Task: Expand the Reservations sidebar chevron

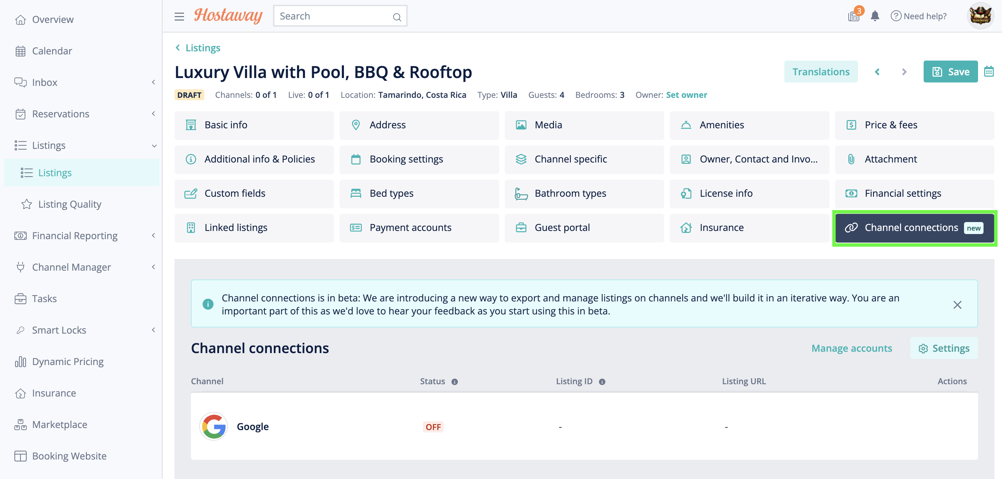Action: click(154, 114)
